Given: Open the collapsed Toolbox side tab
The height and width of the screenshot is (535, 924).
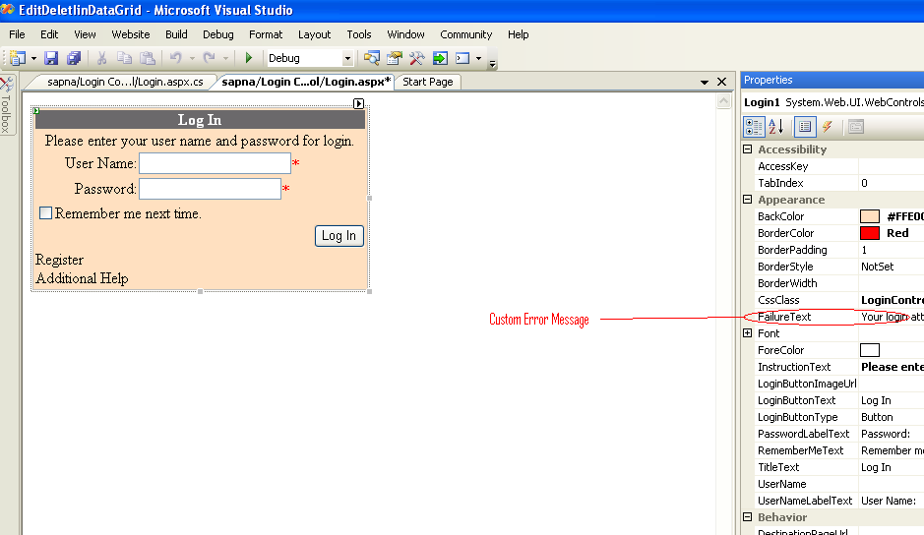Looking at the screenshot, I should [x=7, y=105].
